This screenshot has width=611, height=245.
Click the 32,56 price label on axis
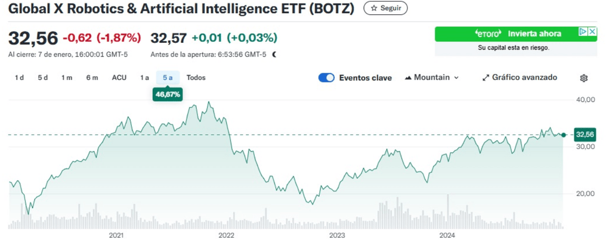[x=585, y=135]
